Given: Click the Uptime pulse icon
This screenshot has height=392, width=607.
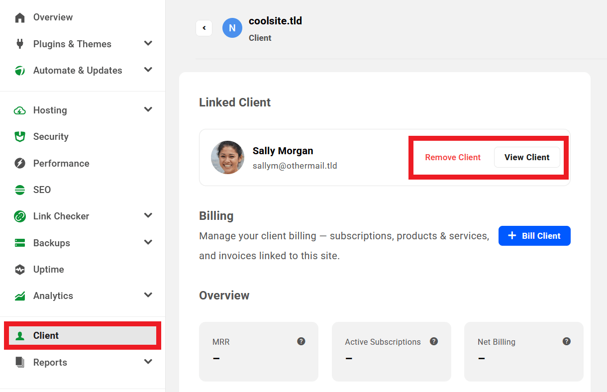Looking at the screenshot, I should click(20, 270).
